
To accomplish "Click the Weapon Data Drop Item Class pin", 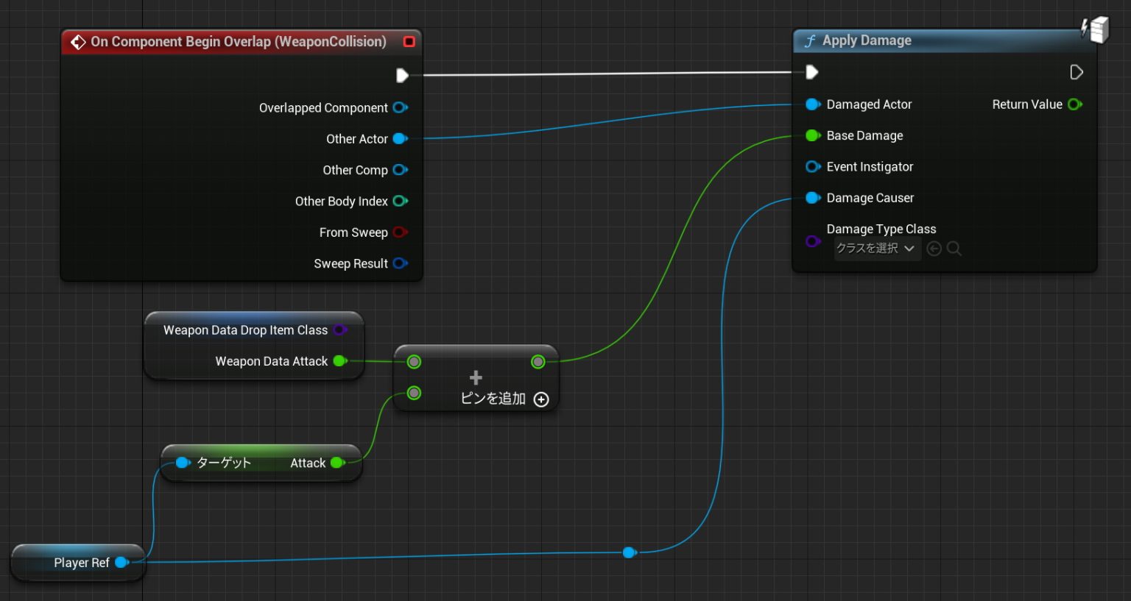I will [339, 330].
